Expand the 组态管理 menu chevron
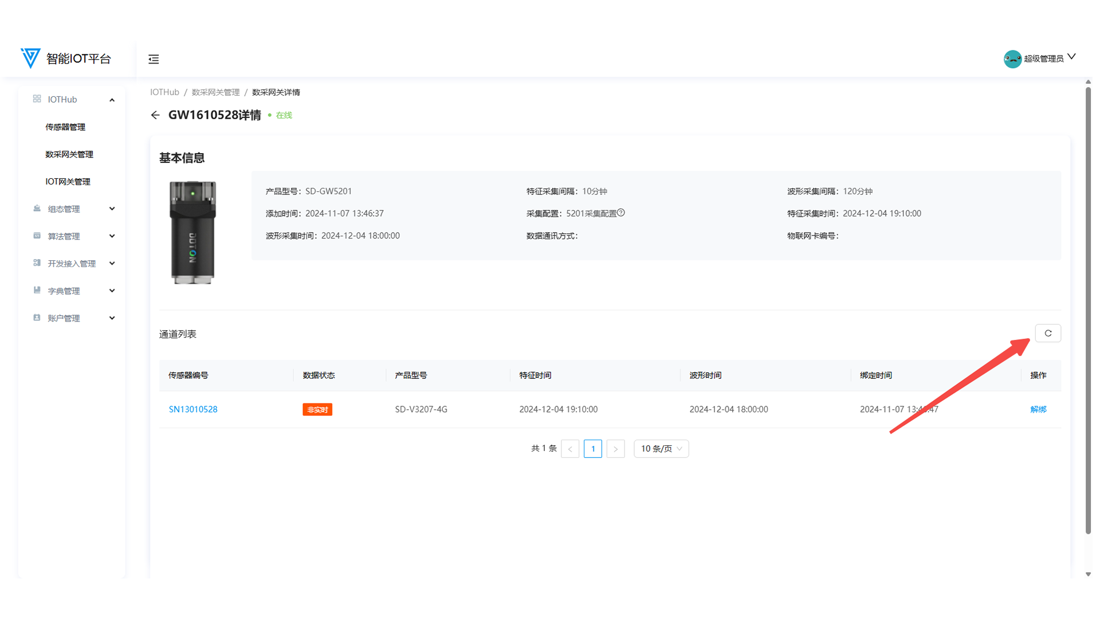The width and height of the screenshot is (1100, 619). point(112,209)
